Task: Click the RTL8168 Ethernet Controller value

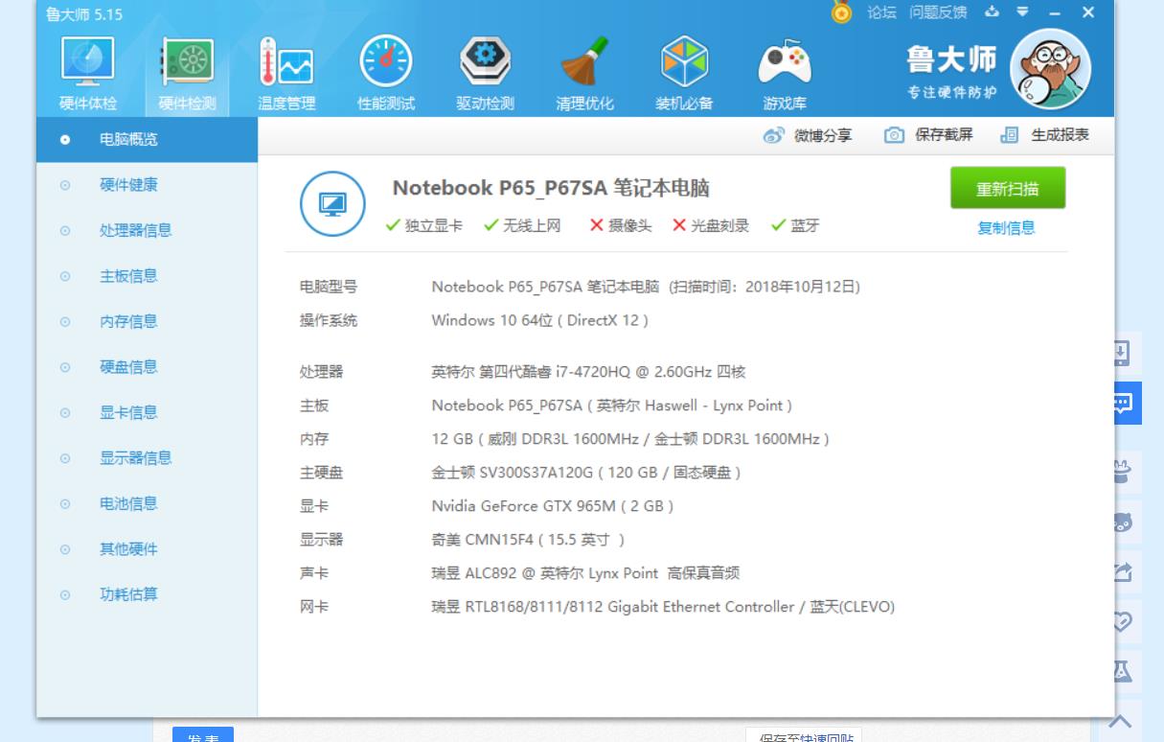Action: 663,607
